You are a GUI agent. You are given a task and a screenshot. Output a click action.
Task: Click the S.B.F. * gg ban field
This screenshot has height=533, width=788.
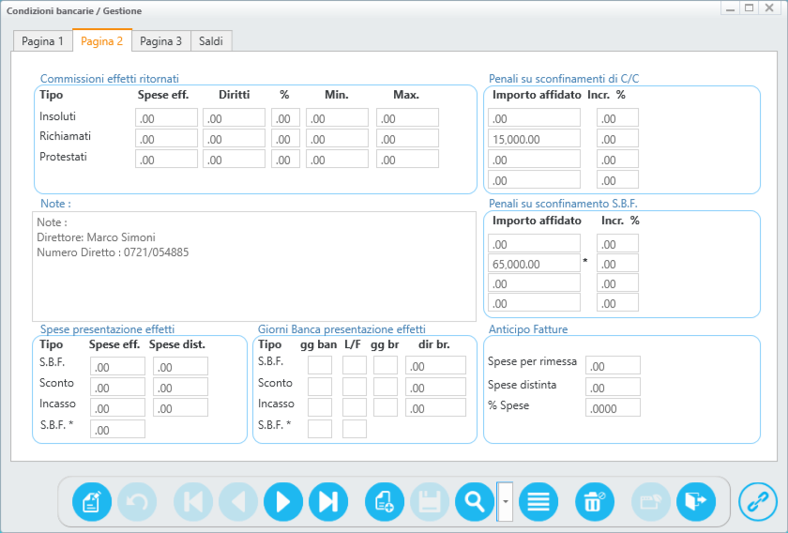click(320, 430)
